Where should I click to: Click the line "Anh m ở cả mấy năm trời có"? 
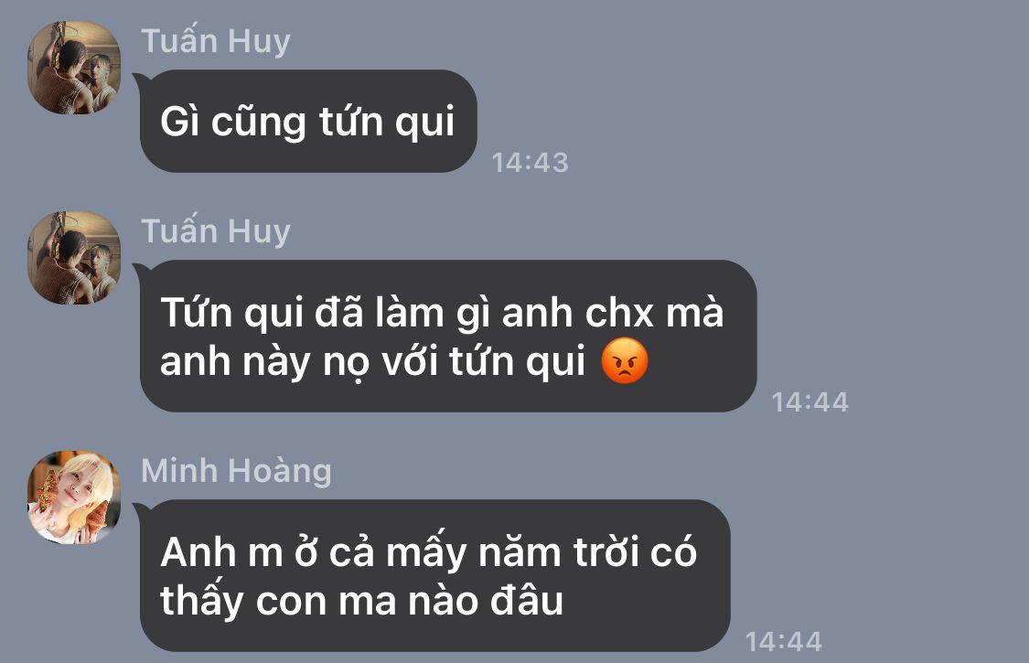429,551
